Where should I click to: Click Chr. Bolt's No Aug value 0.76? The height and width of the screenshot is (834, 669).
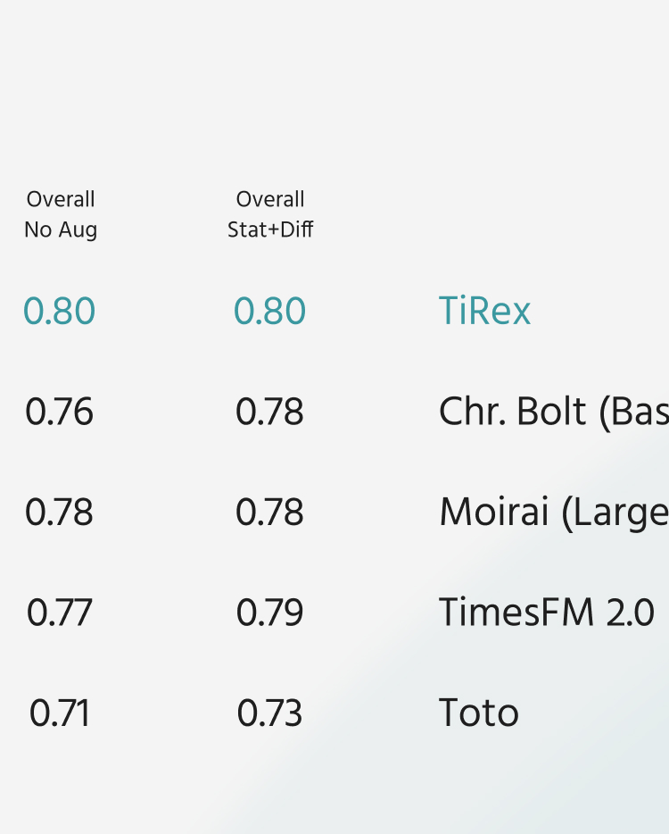click(59, 412)
